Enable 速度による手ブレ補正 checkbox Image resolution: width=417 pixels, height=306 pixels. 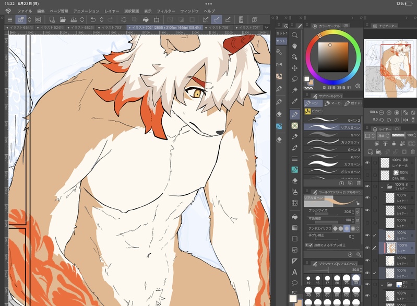tap(311, 245)
